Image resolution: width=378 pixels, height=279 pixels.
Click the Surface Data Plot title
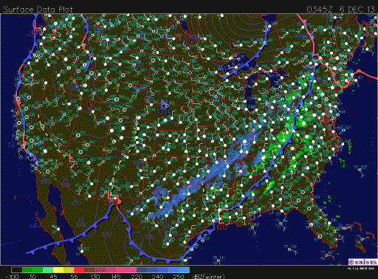click(38, 10)
